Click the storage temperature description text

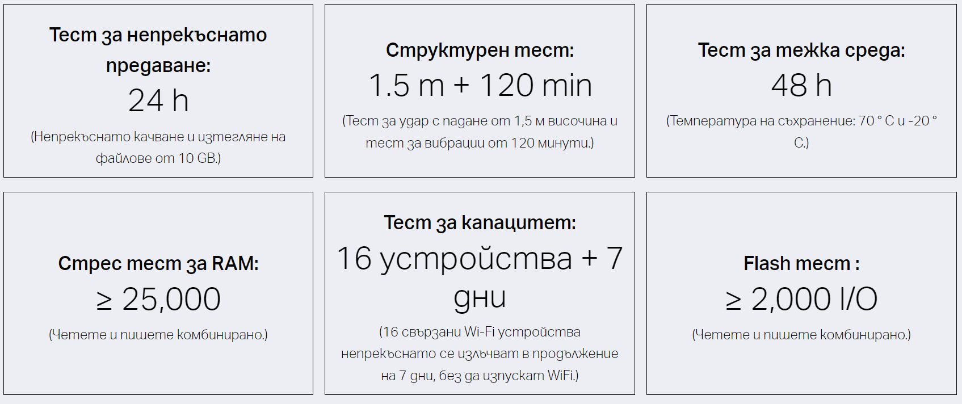(x=801, y=121)
